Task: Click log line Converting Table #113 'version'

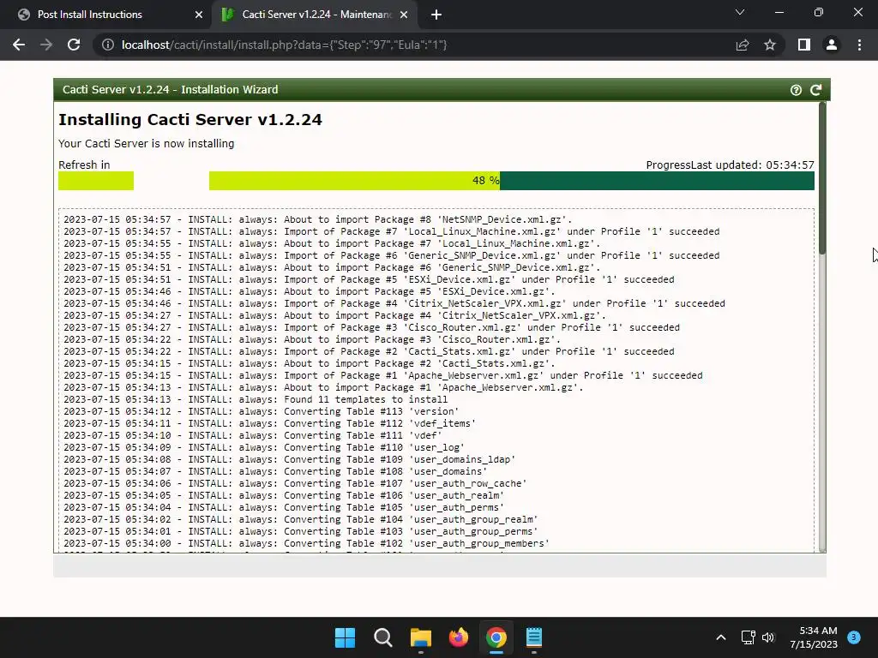Action: pos(261,411)
